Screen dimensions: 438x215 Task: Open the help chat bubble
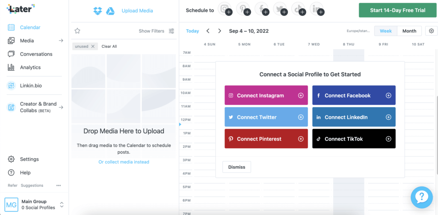coord(421,197)
